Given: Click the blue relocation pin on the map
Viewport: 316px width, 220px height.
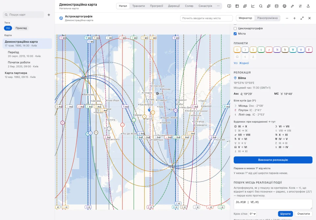Looking at the screenshot, I should point(149,110).
